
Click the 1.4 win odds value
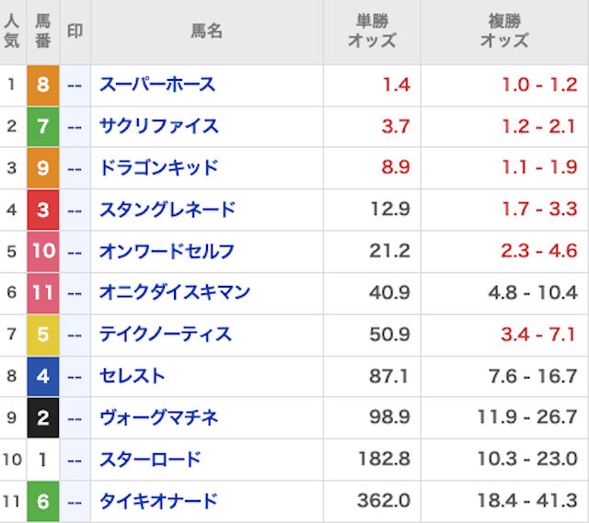pos(396,85)
